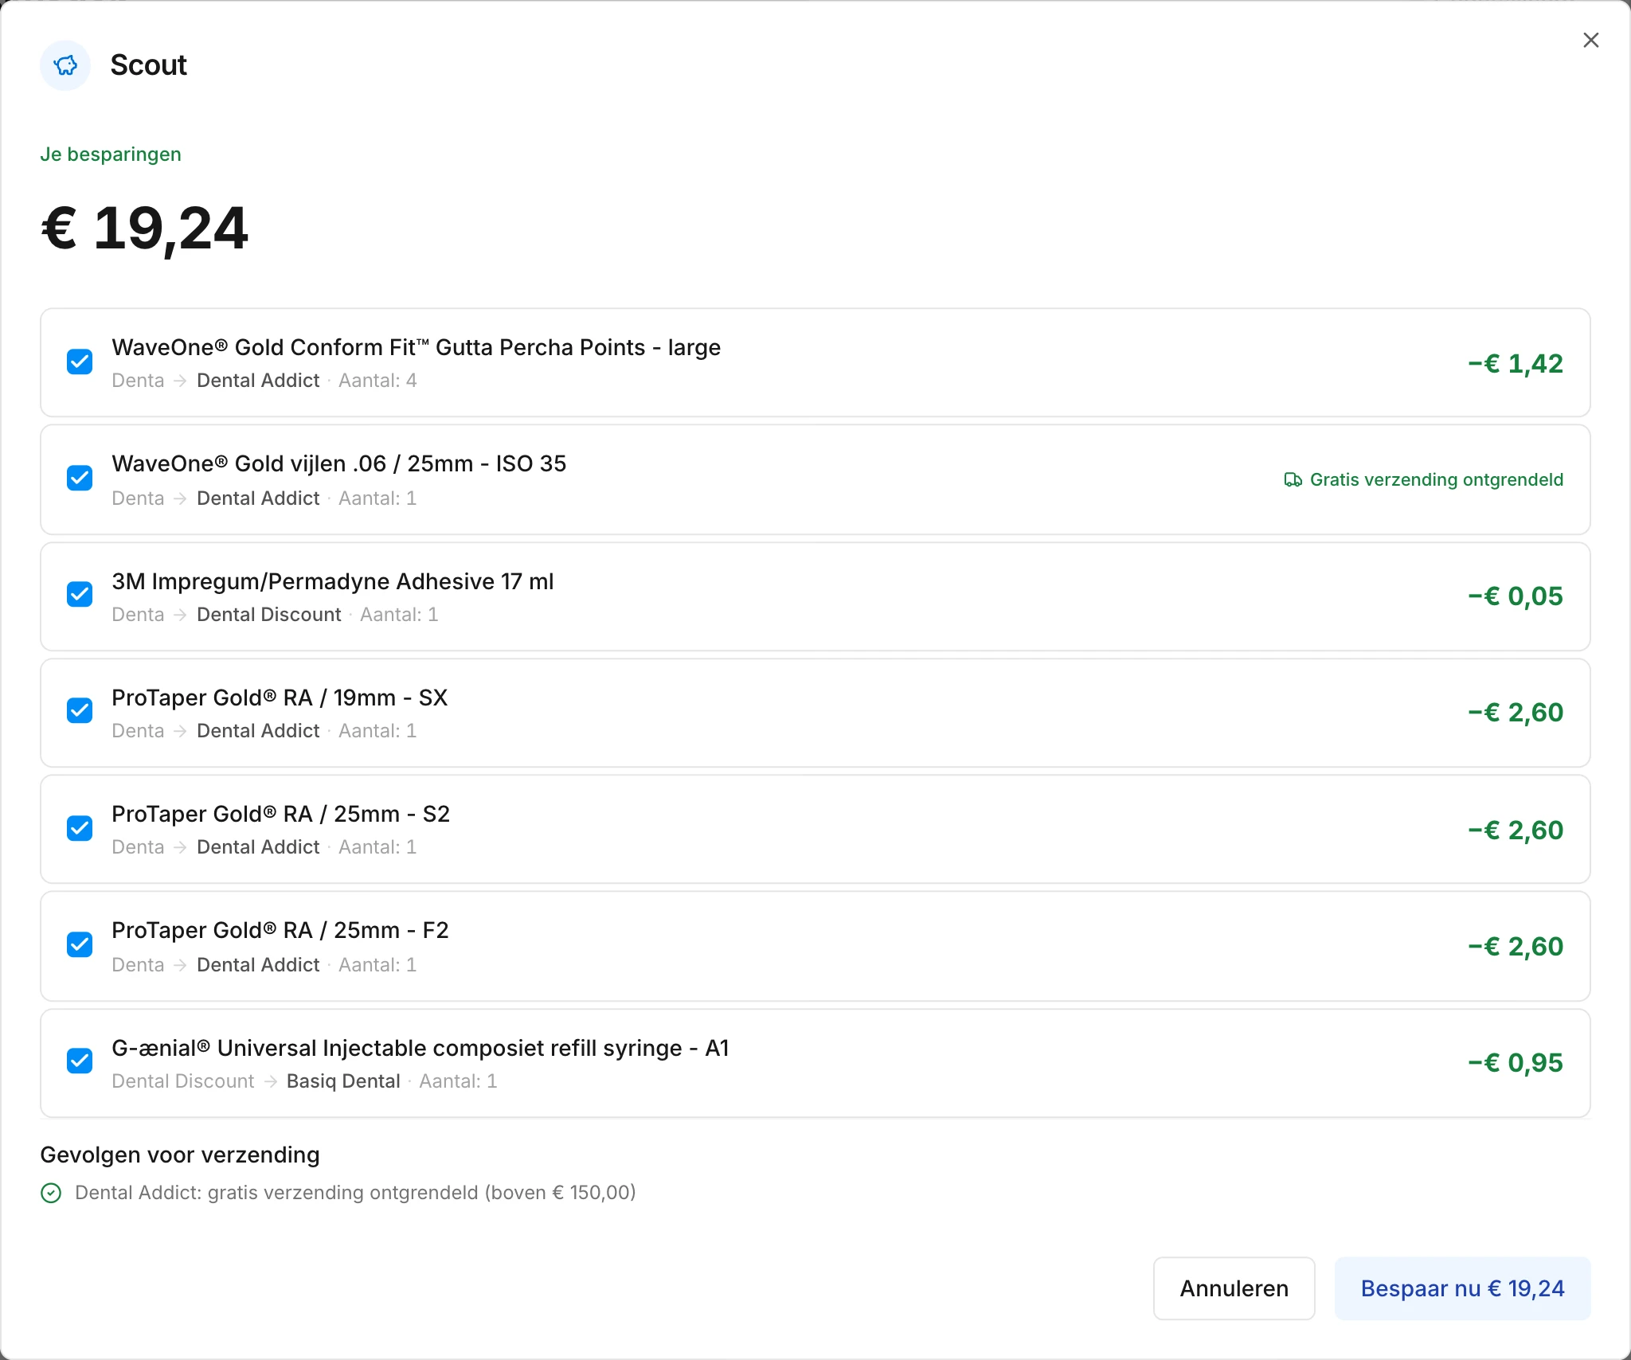Click Aantal: 4 quantity text
This screenshot has height=1360, width=1631.
point(377,381)
